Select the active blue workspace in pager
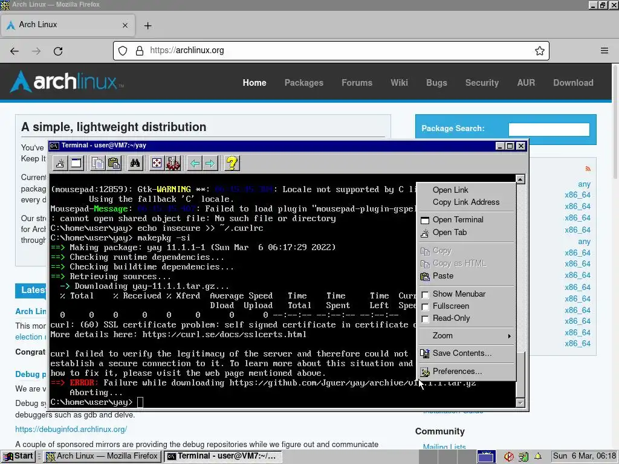 486,457
